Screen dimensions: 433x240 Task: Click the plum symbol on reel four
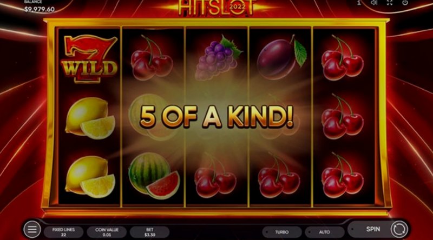click(281, 57)
